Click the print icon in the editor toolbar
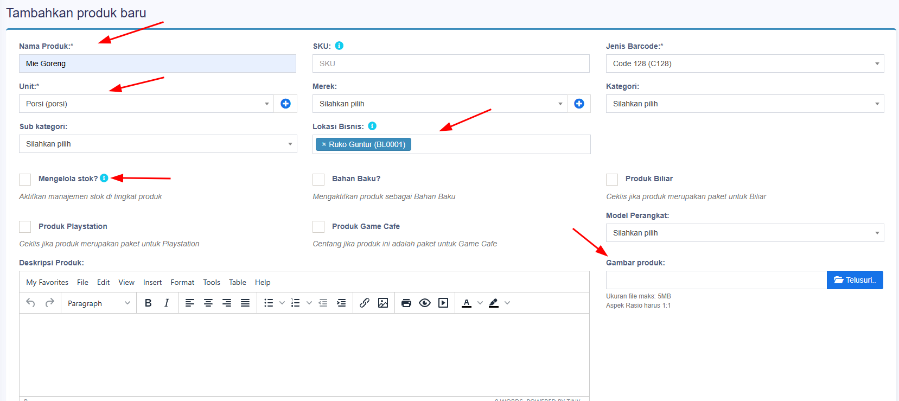Viewport: 899px width, 401px height. 406,303
